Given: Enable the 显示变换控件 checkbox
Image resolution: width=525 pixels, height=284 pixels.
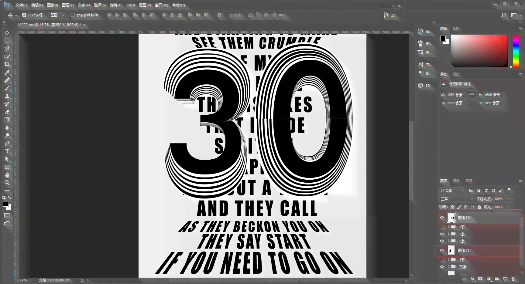Looking at the screenshot, I should (73, 15).
